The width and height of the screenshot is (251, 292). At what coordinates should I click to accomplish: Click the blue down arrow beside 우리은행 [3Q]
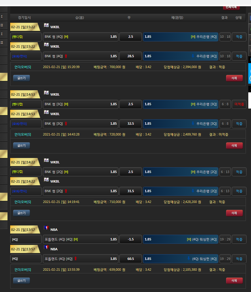pyautogui.click(x=193, y=124)
